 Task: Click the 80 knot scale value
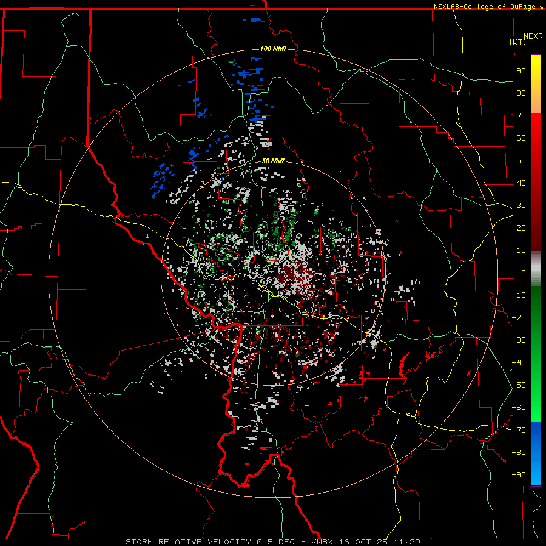[x=521, y=93]
